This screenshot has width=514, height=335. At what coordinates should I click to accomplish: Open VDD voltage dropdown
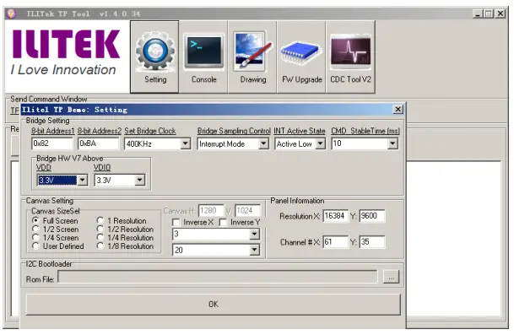point(82,180)
